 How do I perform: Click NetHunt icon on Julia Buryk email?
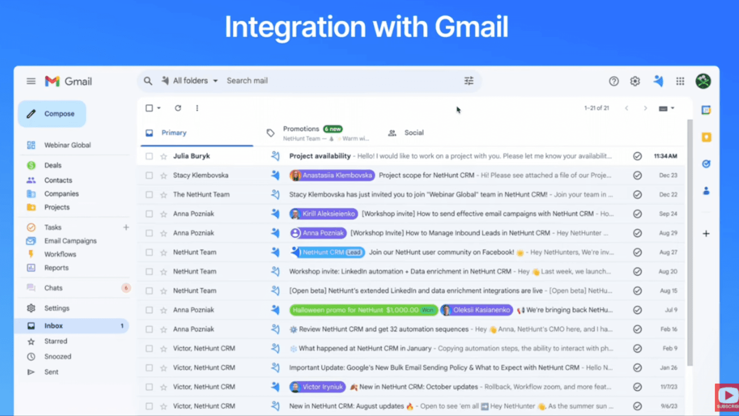(275, 156)
